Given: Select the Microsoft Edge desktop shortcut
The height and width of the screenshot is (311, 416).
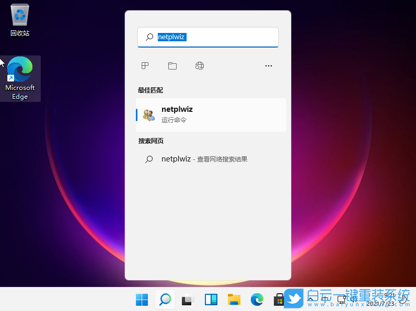Looking at the screenshot, I should [x=20, y=78].
